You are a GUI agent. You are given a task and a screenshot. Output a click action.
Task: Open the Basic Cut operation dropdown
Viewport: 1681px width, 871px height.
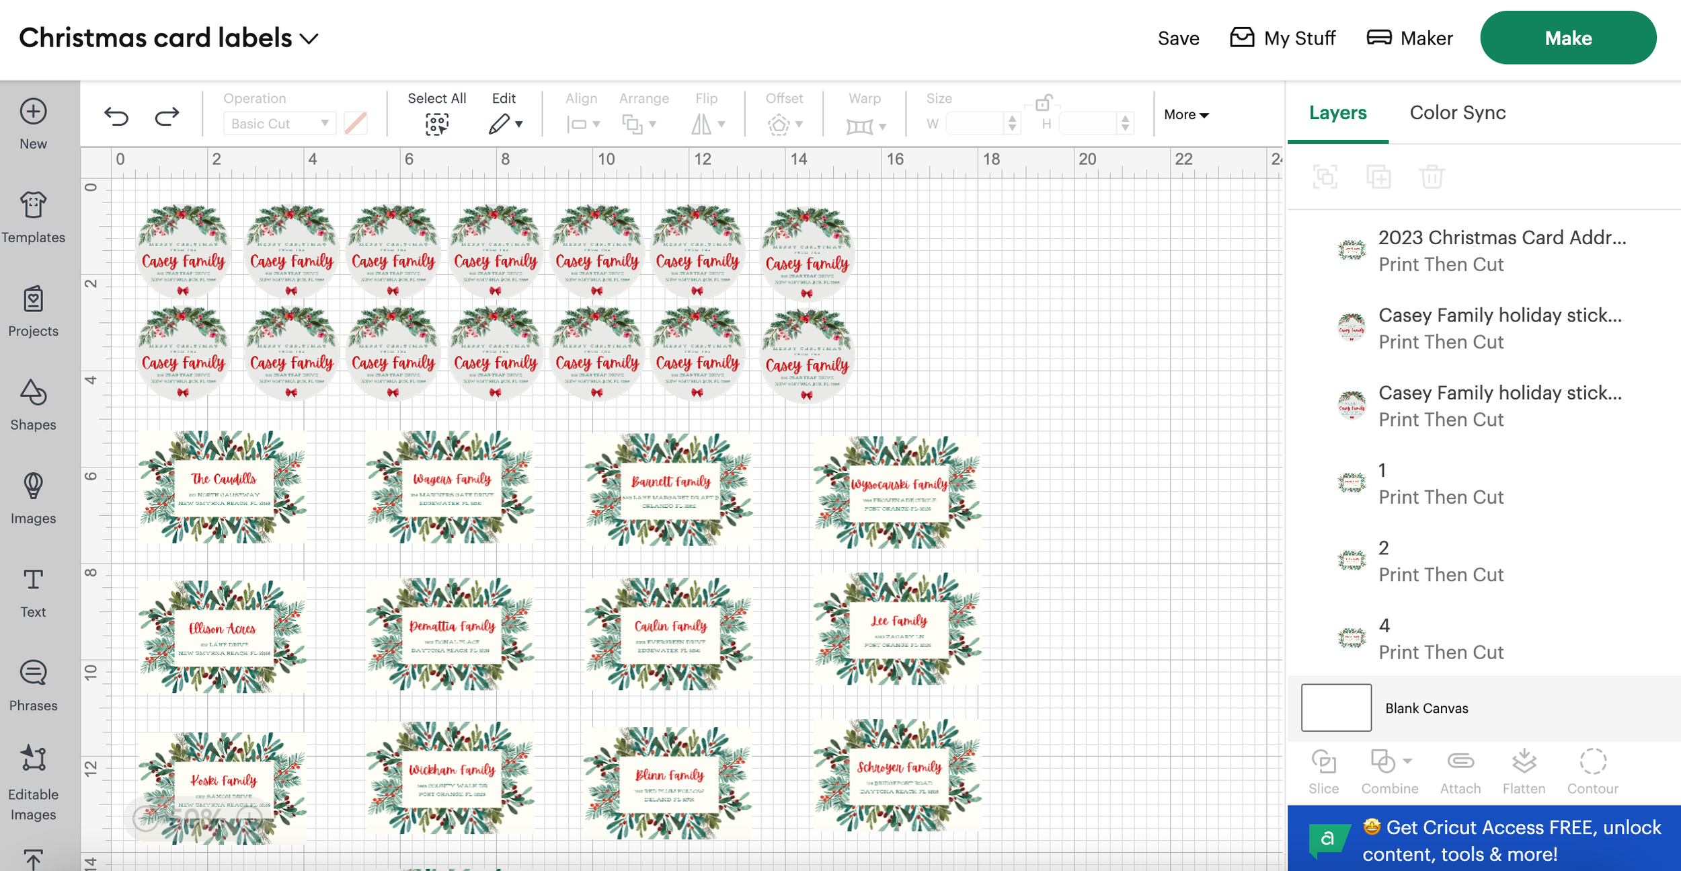point(279,124)
